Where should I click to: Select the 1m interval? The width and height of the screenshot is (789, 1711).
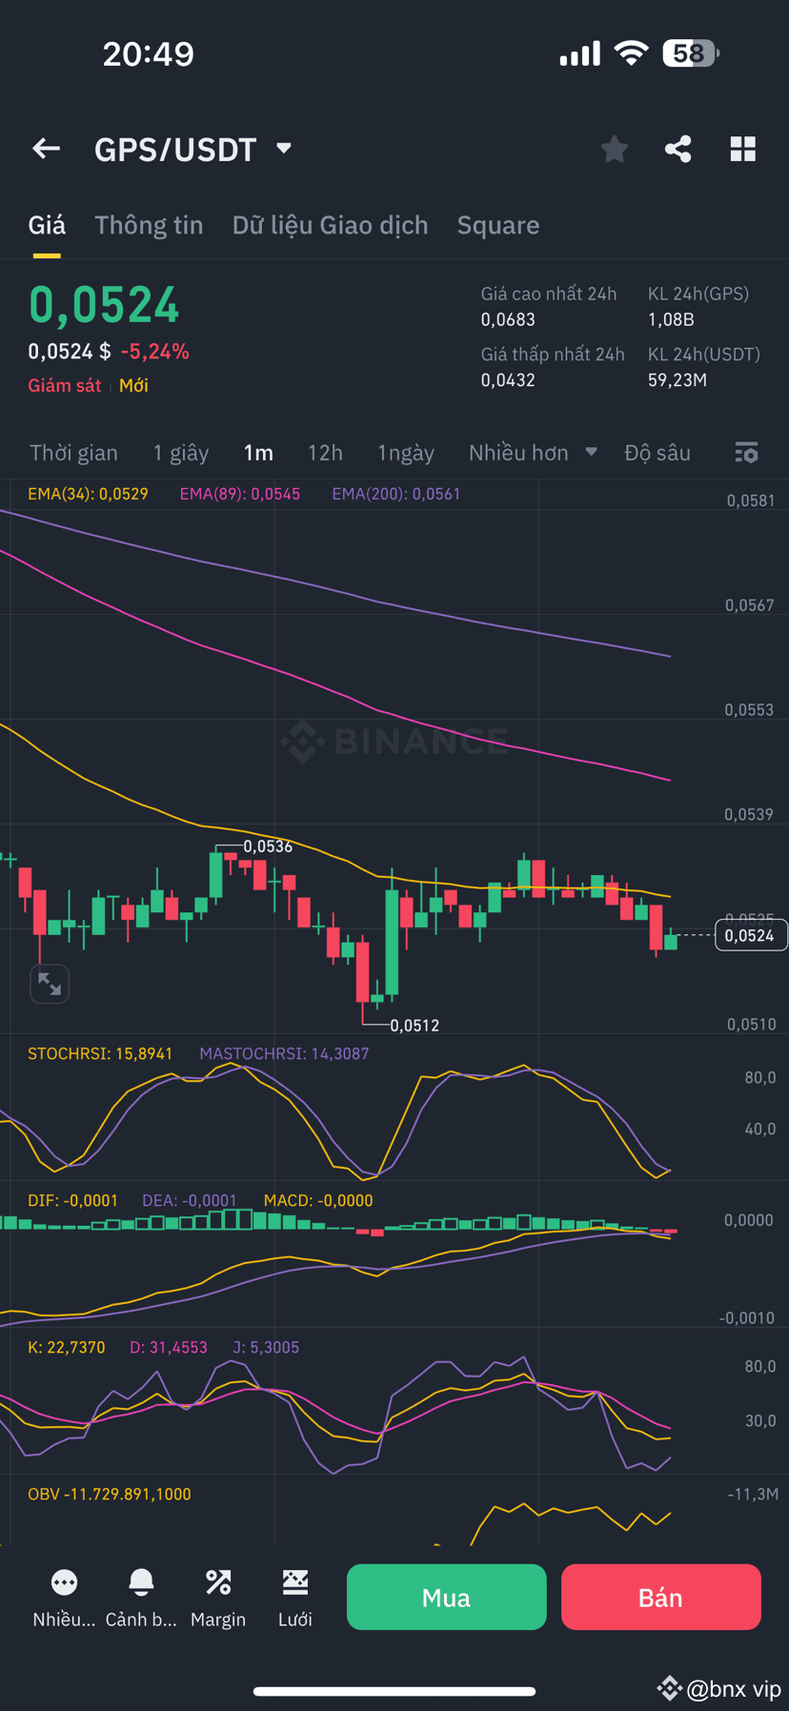258,453
